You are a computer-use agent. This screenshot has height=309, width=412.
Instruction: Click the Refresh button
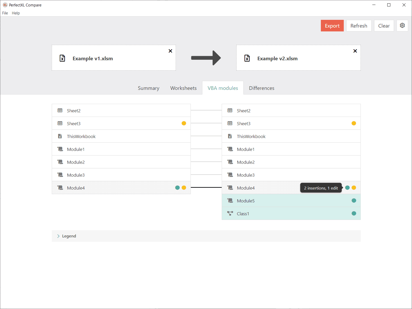tap(359, 26)
